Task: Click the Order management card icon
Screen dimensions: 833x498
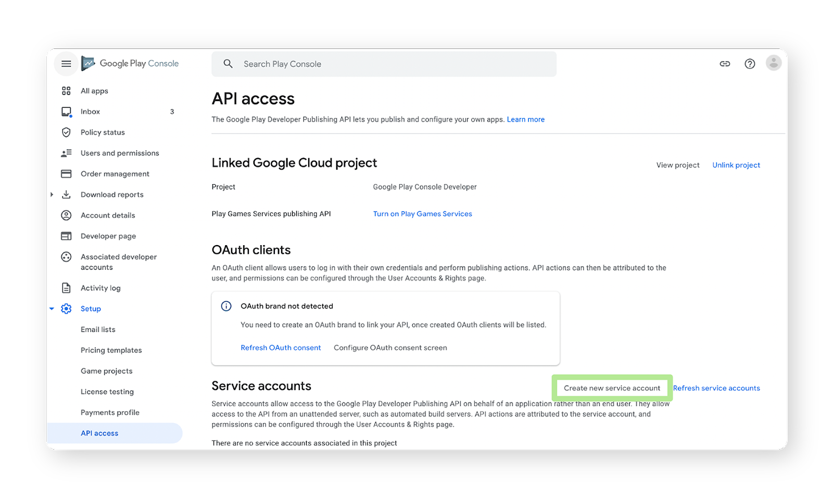Action: (x=66, y=173)
